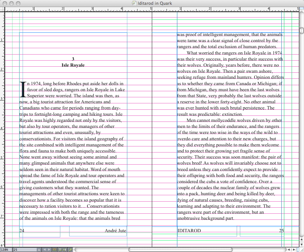Screen dimensions: 304x252
Task: Open the page navigation popup triangle
Action: [x=39, y=250]
